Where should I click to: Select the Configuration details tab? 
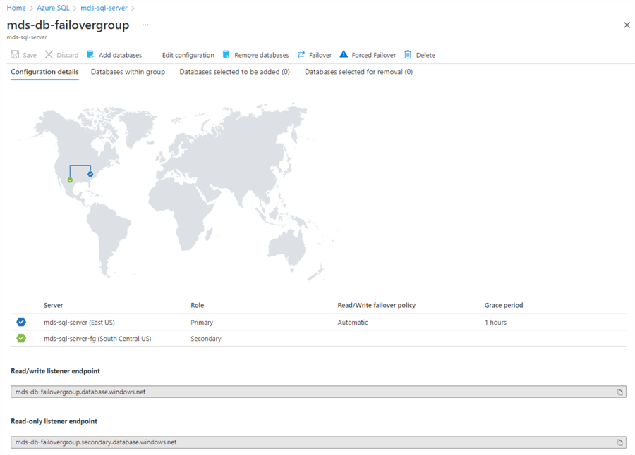click(x=44, y=72)
